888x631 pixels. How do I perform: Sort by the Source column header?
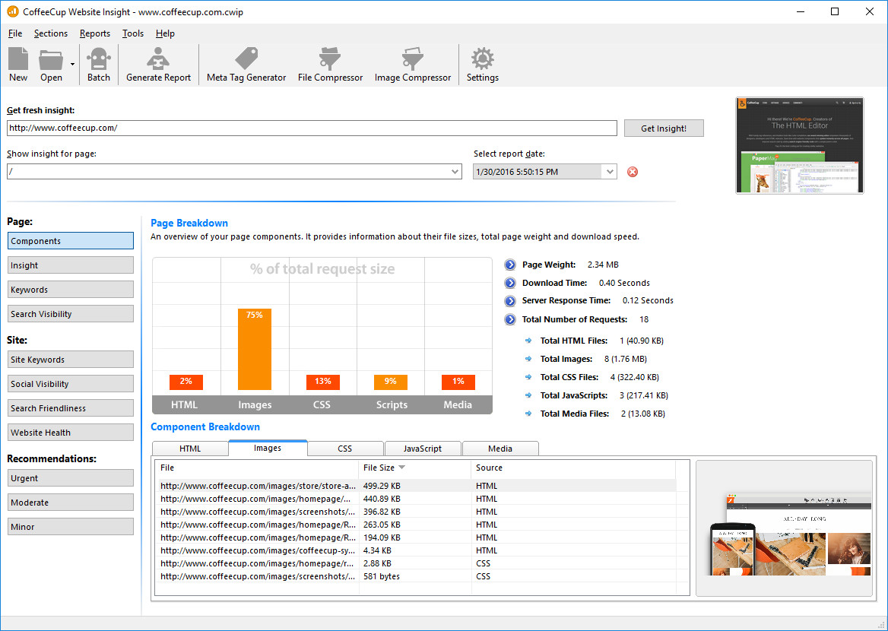573,468
